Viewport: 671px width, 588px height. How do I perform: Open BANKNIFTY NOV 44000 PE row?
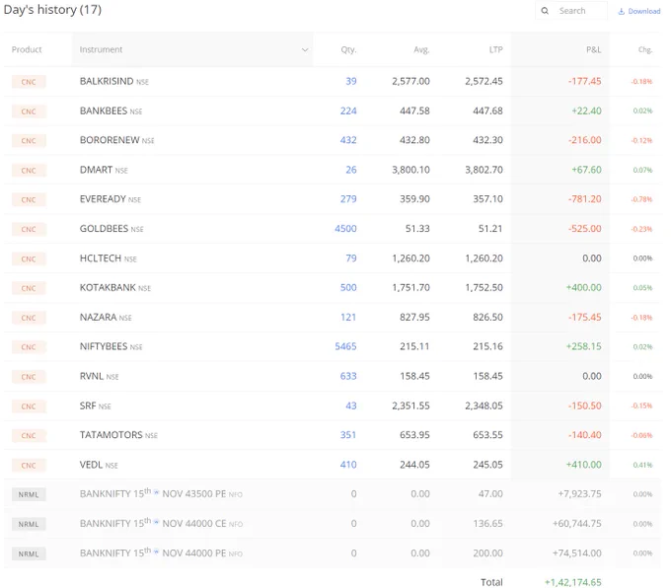tap(333, 552)
